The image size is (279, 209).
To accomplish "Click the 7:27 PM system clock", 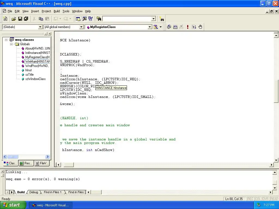I will (x=269, y=205).
